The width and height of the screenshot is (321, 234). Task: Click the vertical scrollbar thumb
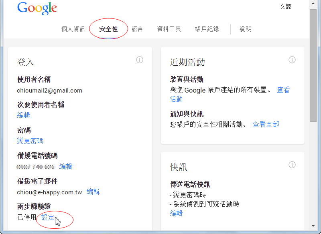pyautogui.click(x=313, y=65)
